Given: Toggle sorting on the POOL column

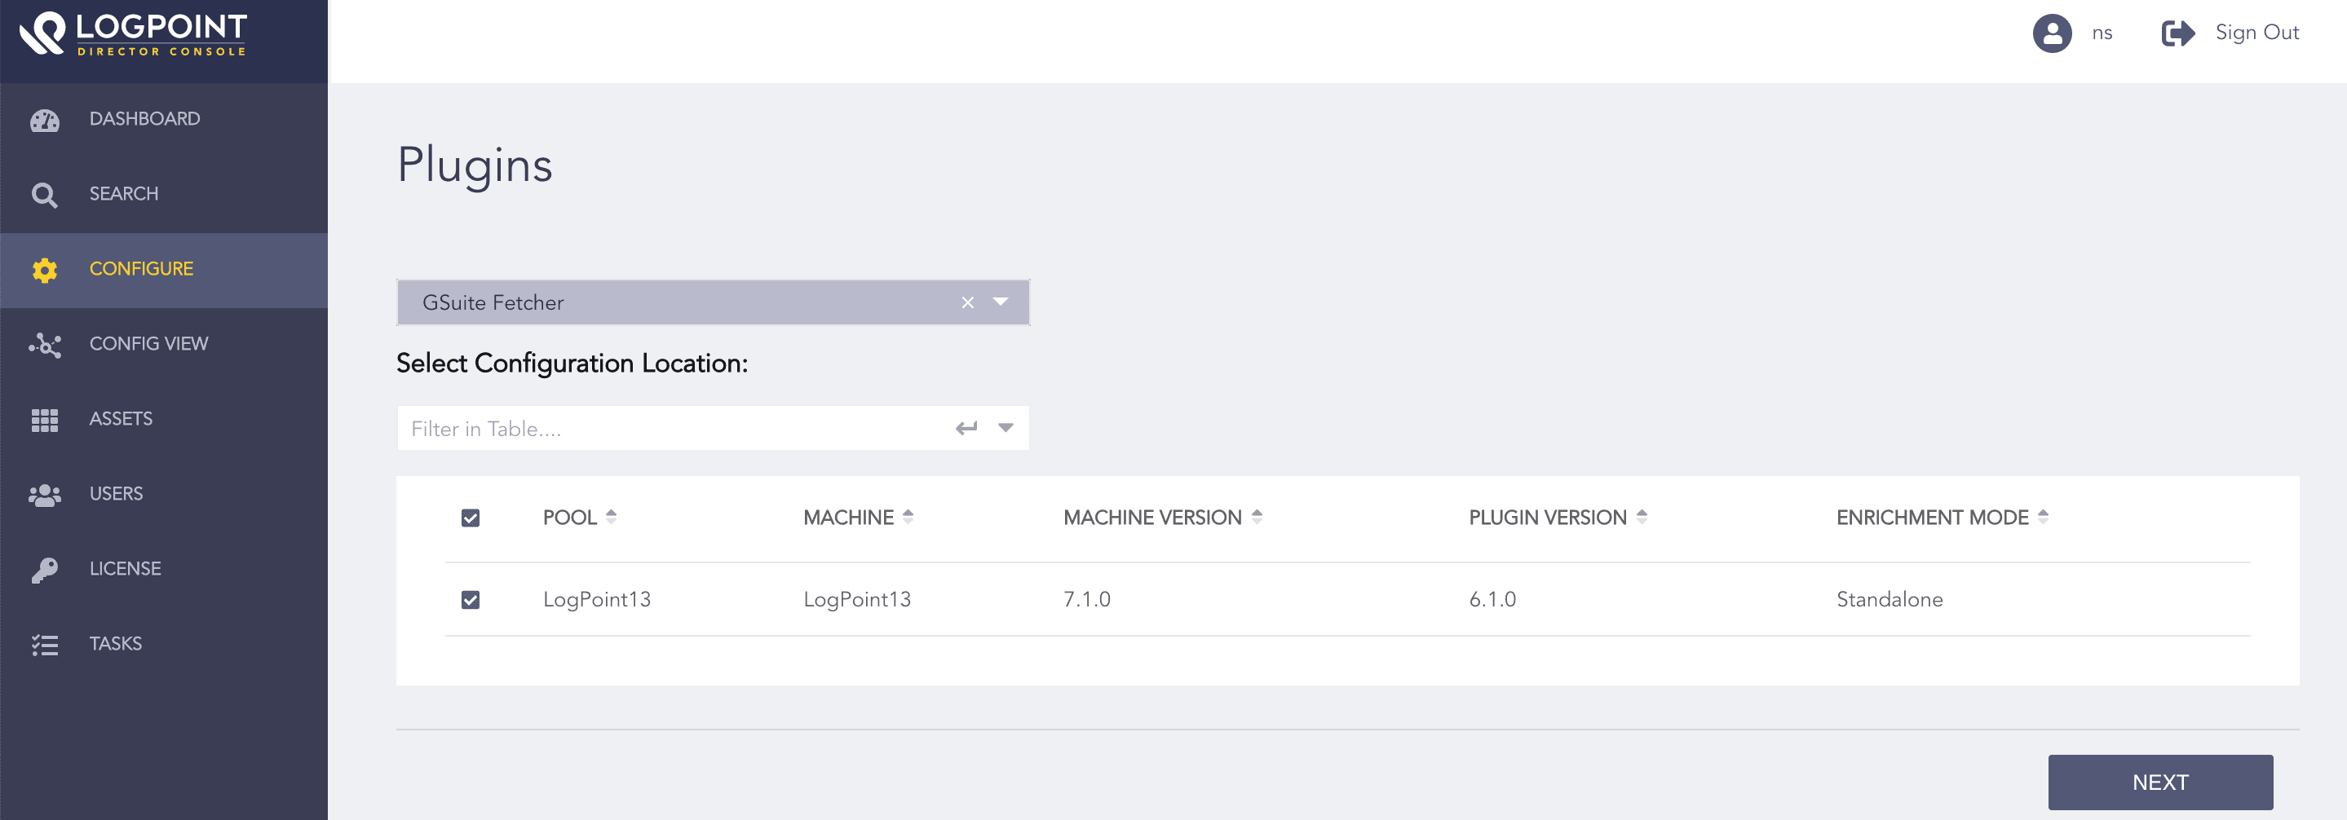Looking at the screenshot, I should click(614, 517).
